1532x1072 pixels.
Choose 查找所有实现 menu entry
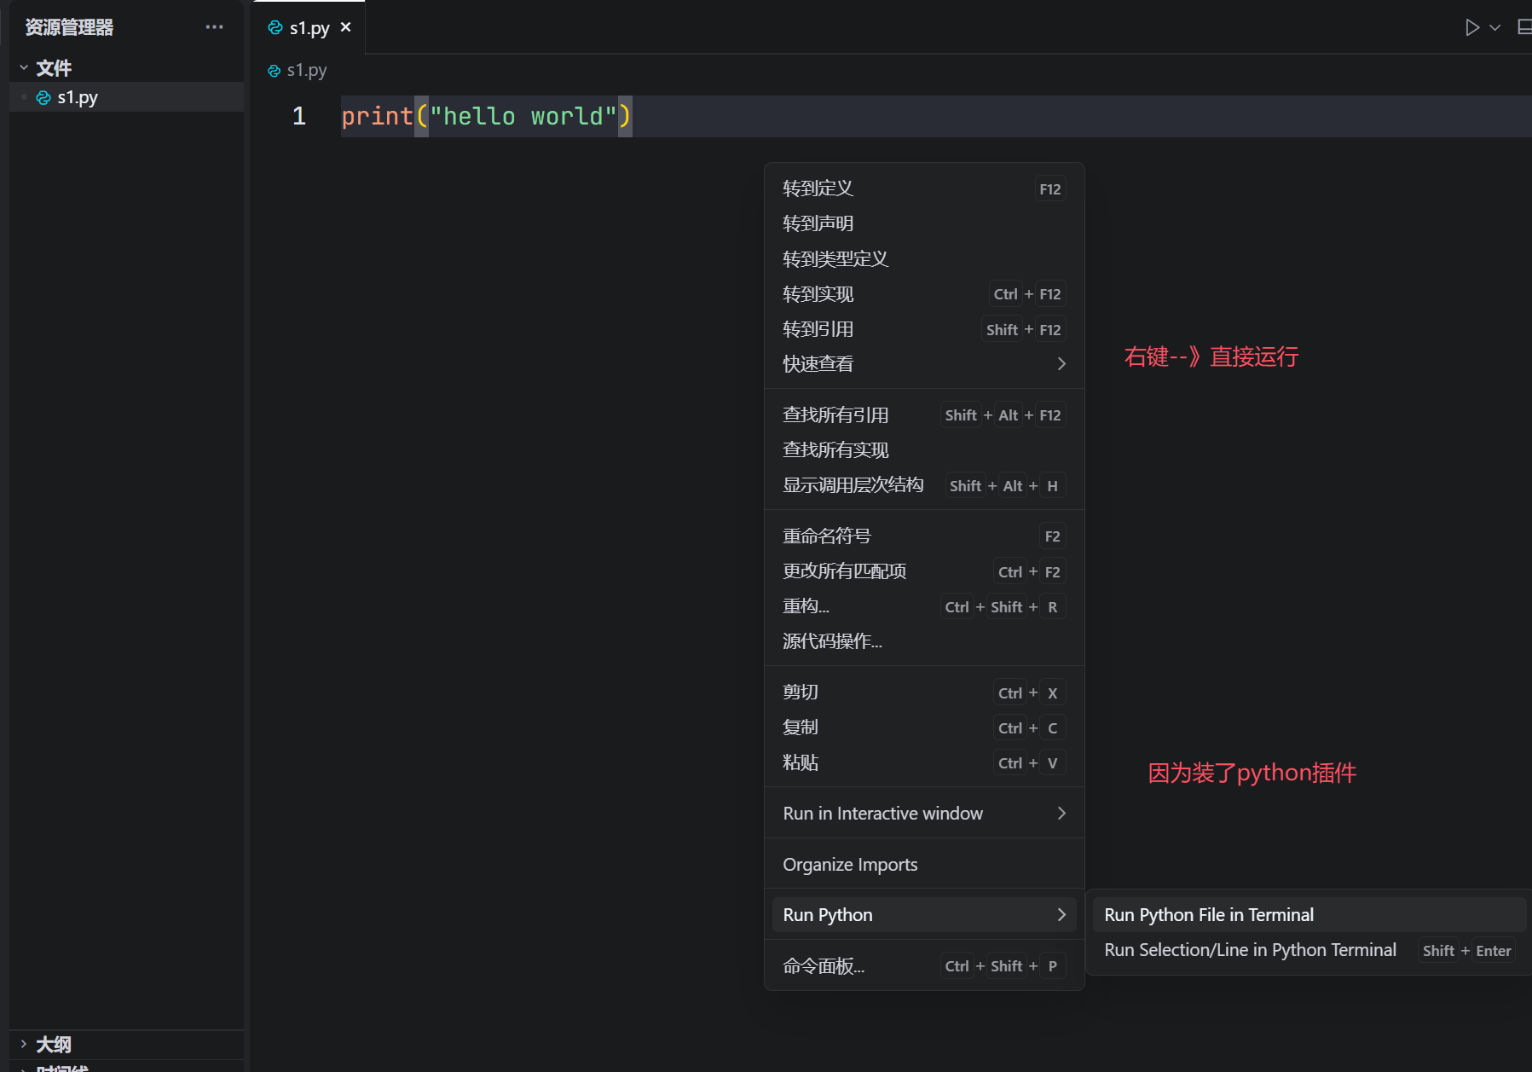(924, 450)
